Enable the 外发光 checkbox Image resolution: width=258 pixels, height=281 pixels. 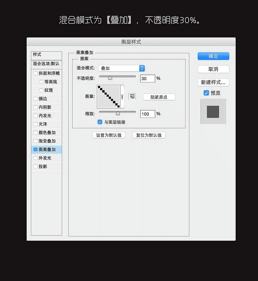pyautogui.click(x=36, y=158)
